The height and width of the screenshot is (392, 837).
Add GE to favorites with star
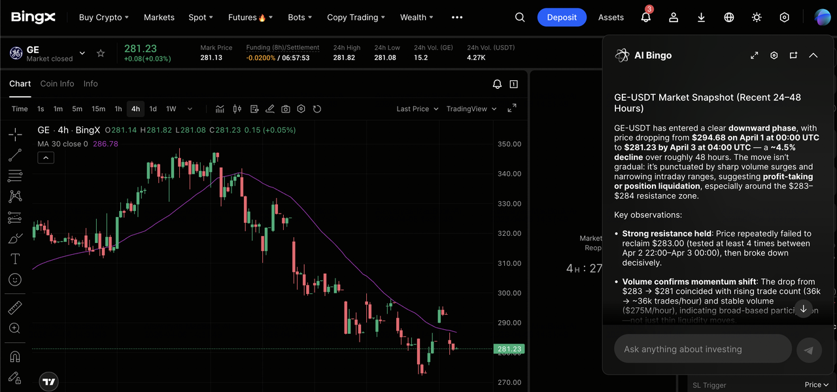tap(101, 54)
